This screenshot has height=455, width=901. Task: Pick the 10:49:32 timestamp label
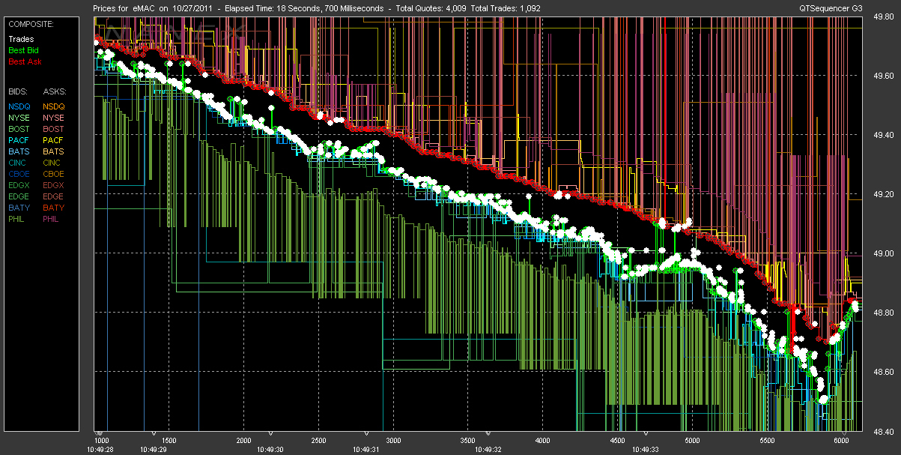488,449
